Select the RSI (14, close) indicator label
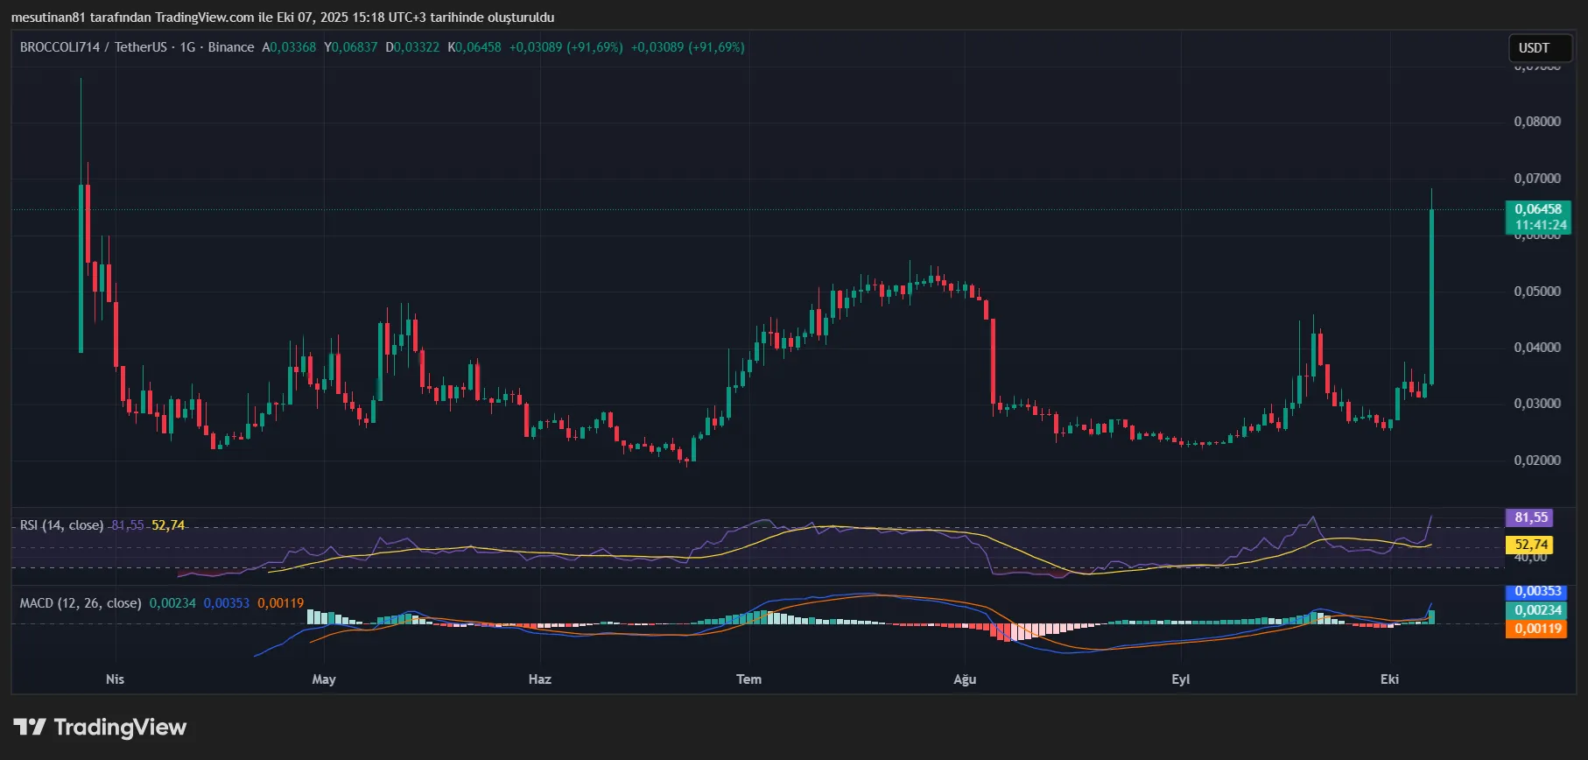The image size is (1588, 760). click(x=61, y=525)
